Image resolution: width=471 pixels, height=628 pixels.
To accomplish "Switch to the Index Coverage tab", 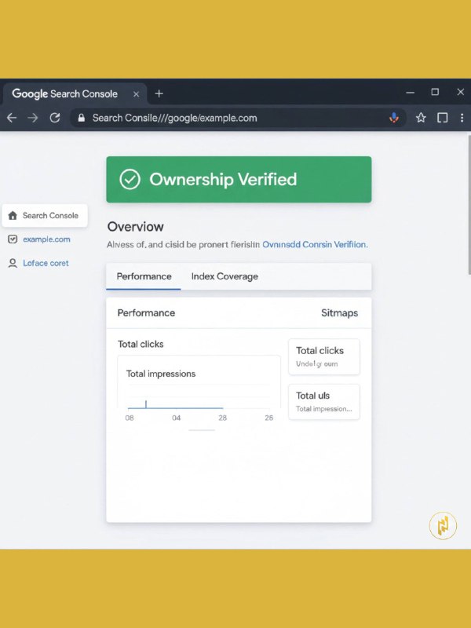I will (x=225, y=276).
